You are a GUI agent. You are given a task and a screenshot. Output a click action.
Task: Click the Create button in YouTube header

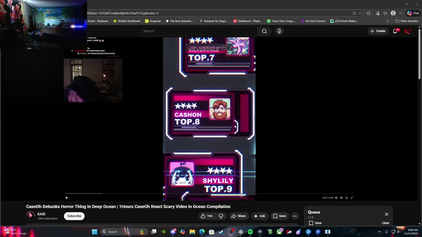pyautogui.click(x=378, y=31)
